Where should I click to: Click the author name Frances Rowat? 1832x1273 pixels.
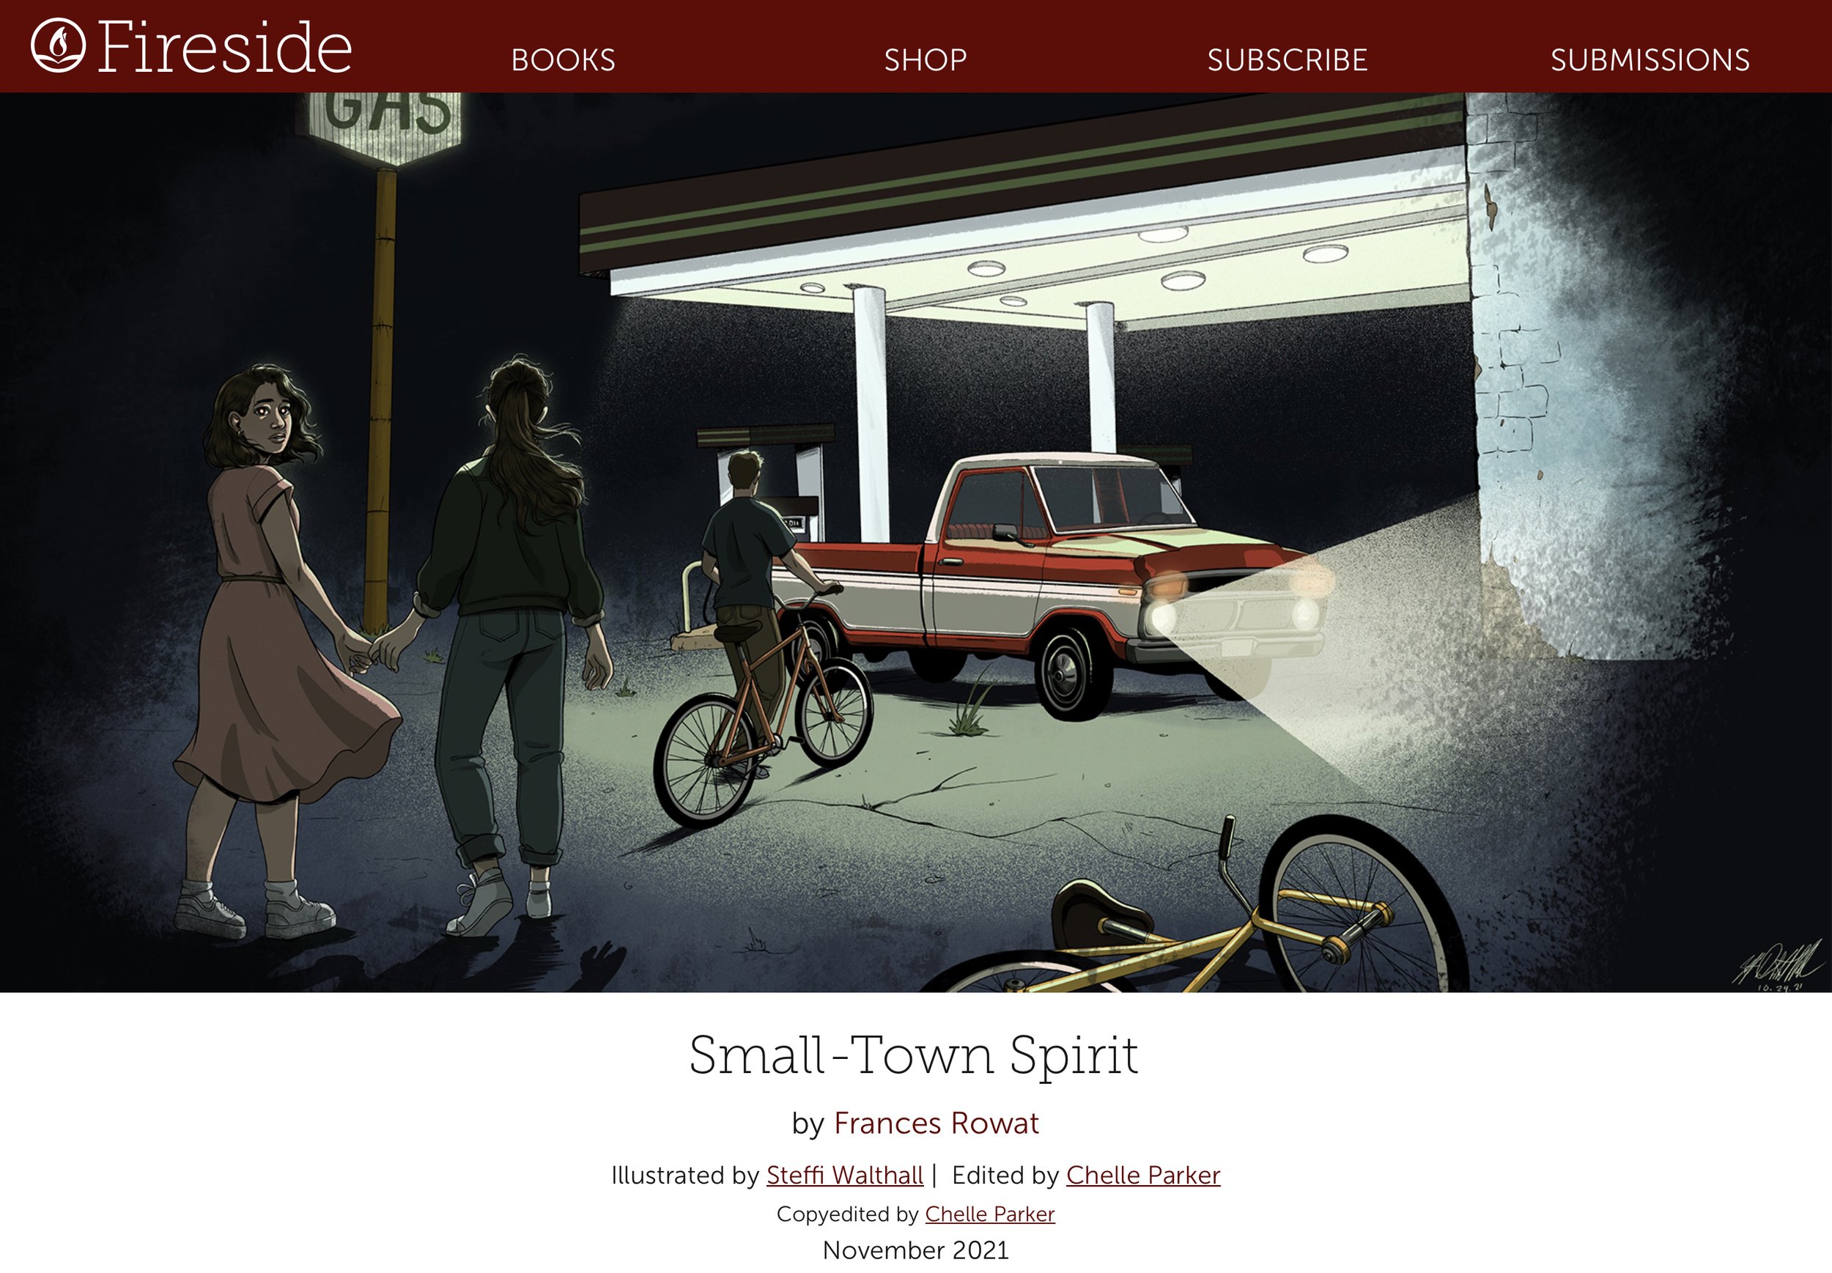click(937, 1123)
